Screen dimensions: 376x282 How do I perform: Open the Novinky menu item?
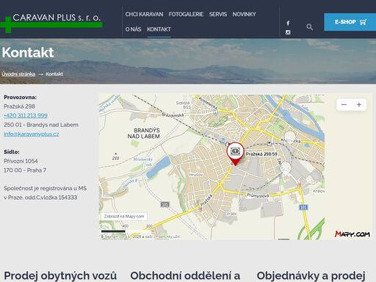pos(244,14)
